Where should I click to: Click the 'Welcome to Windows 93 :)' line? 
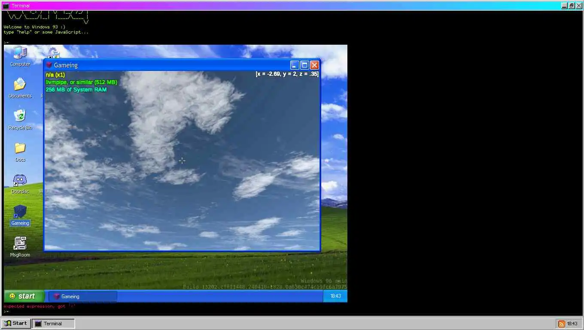34,27
